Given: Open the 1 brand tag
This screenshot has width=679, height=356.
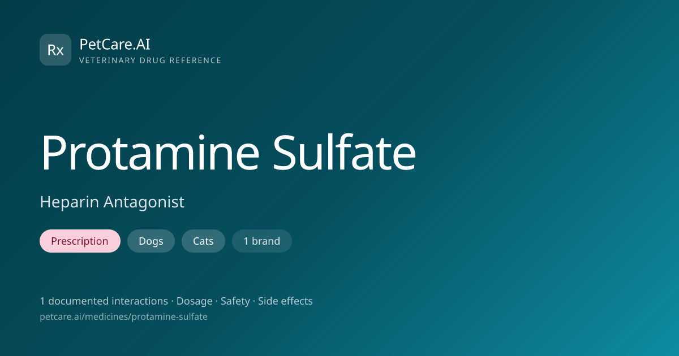Looking at the screenshot, I should click(262, 241).
